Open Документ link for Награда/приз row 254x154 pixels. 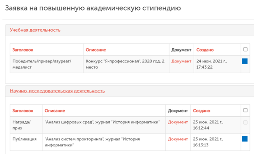[x=178, y=122]
